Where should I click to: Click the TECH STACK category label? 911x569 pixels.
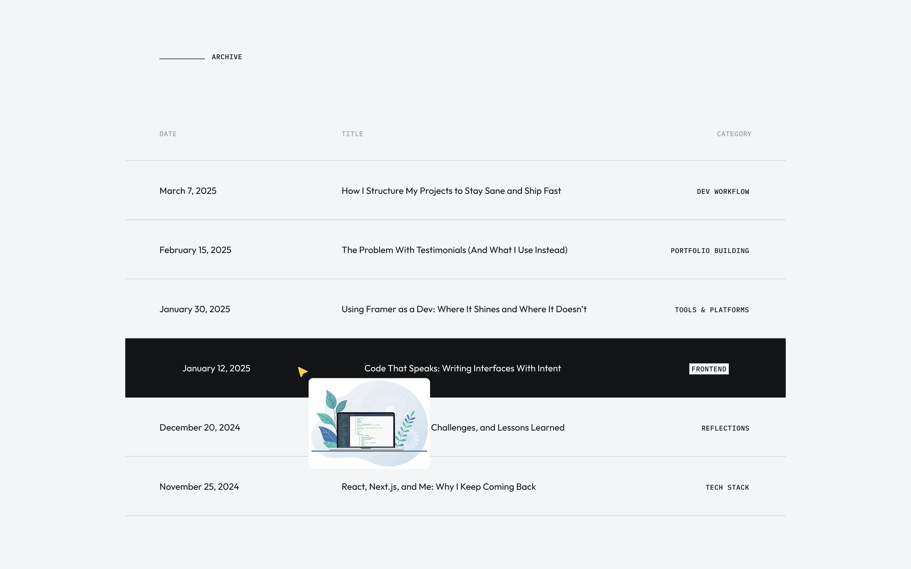tap(727, 487)
